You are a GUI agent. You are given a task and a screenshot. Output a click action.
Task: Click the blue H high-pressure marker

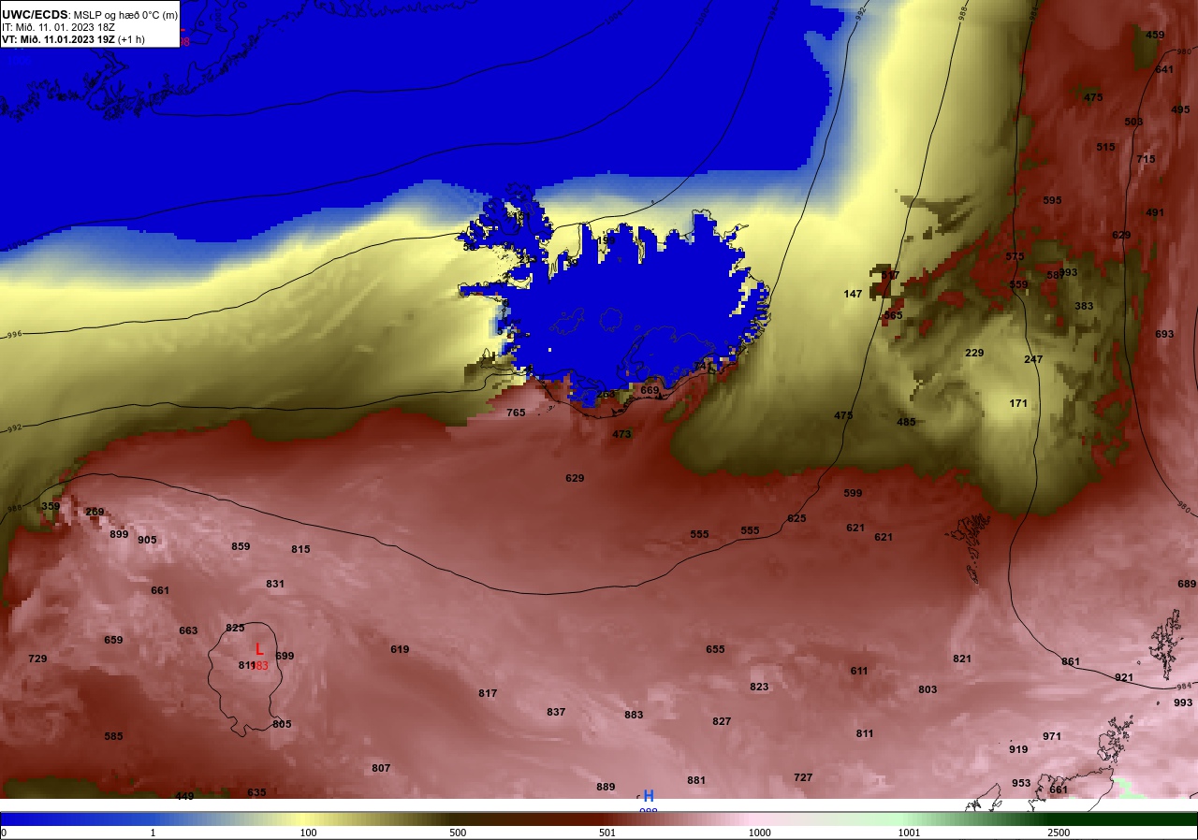tap(649, 795)
